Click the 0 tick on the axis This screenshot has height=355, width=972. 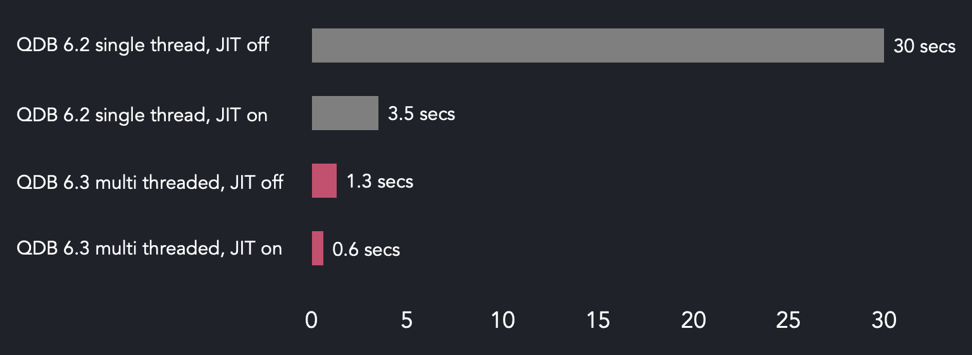click(311, 321)
